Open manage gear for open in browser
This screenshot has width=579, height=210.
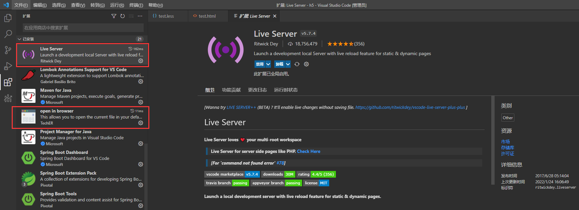141,123
